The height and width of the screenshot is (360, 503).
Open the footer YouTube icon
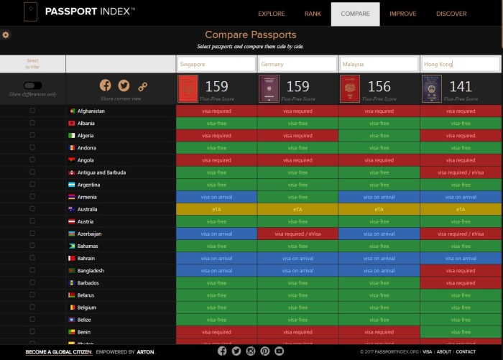pyautogui.click(x=279, y=351)
